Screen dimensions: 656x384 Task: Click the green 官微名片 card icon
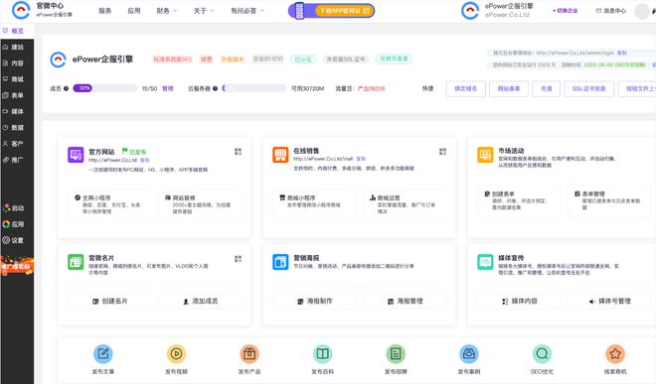(x=76, y=262)
